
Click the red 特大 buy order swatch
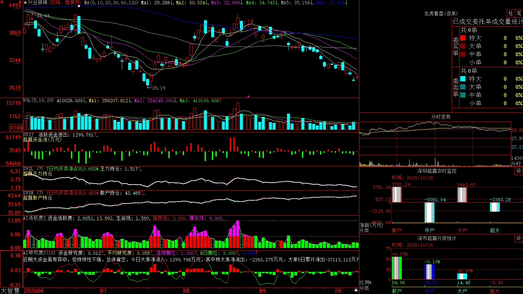pyautogui.click(x=463, y=38)
